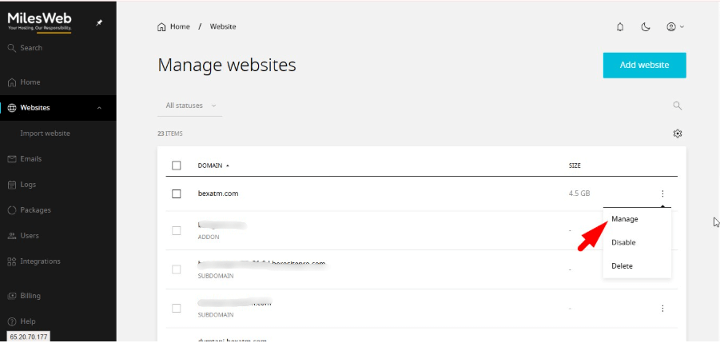Open the user account menu
Image resolution: width=720 pixels, height=343 pixels.
[675, 27]
